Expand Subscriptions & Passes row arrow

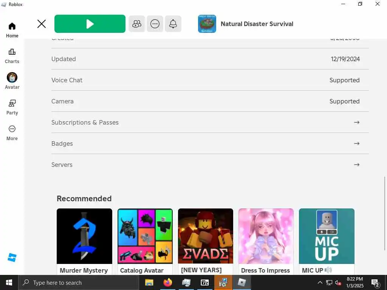(x=357, y=122)
